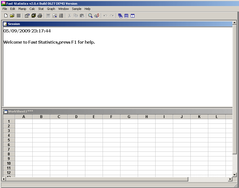Click the horizontal scrollbar right arrow
Screen dimensions: 239x188
(x=230, y=179)
